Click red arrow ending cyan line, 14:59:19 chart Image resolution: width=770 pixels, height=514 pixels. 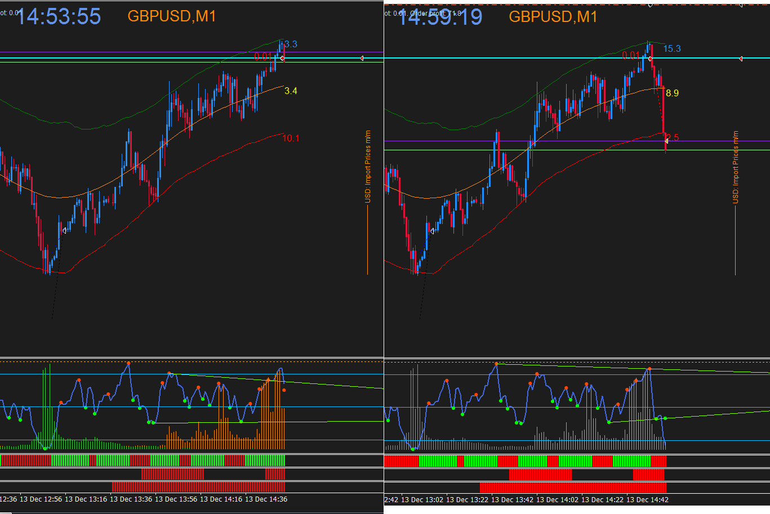click(x=741, y=59)
